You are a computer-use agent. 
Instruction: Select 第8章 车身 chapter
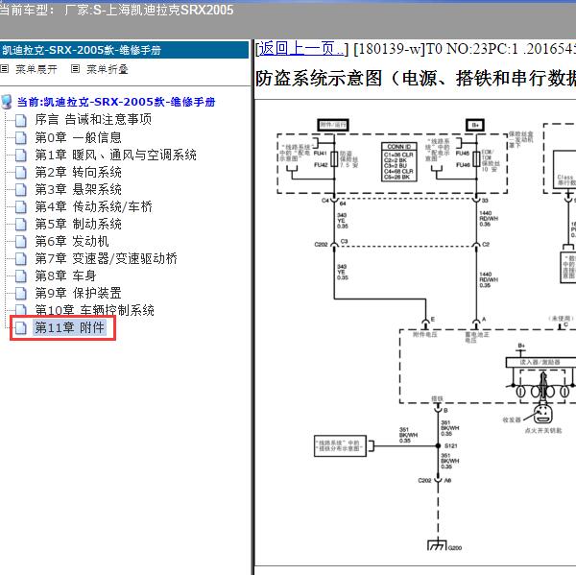coord(65,276)
